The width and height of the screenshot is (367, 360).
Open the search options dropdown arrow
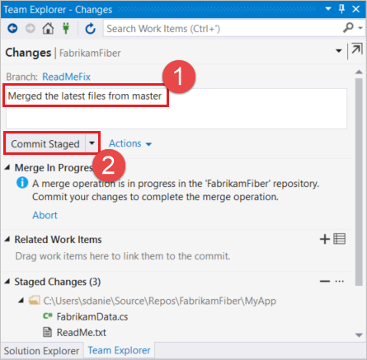point(360,28)
